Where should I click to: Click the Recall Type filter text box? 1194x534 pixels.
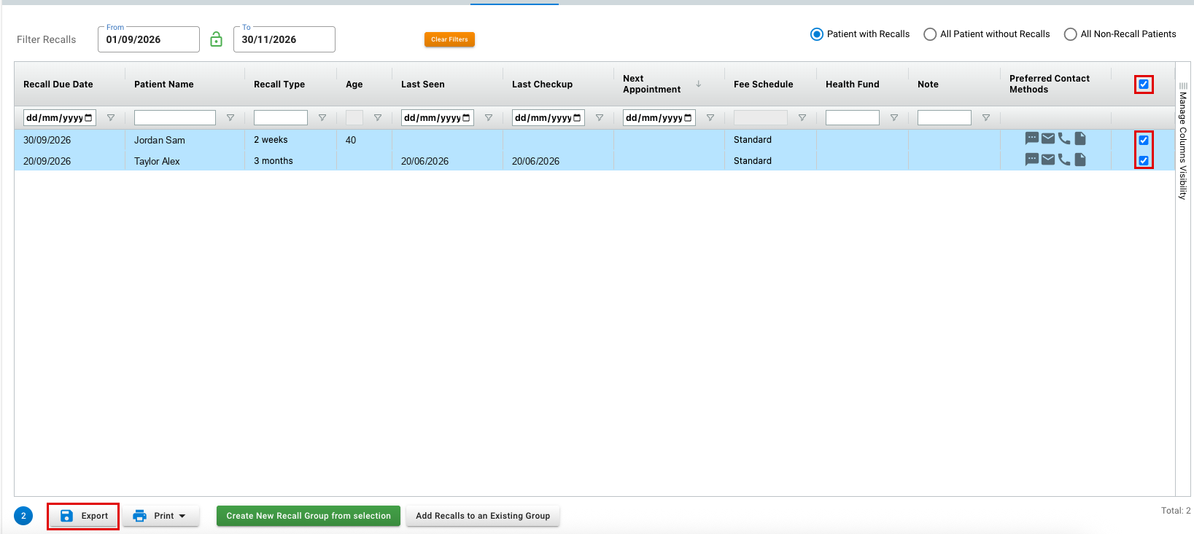(281, 117)
